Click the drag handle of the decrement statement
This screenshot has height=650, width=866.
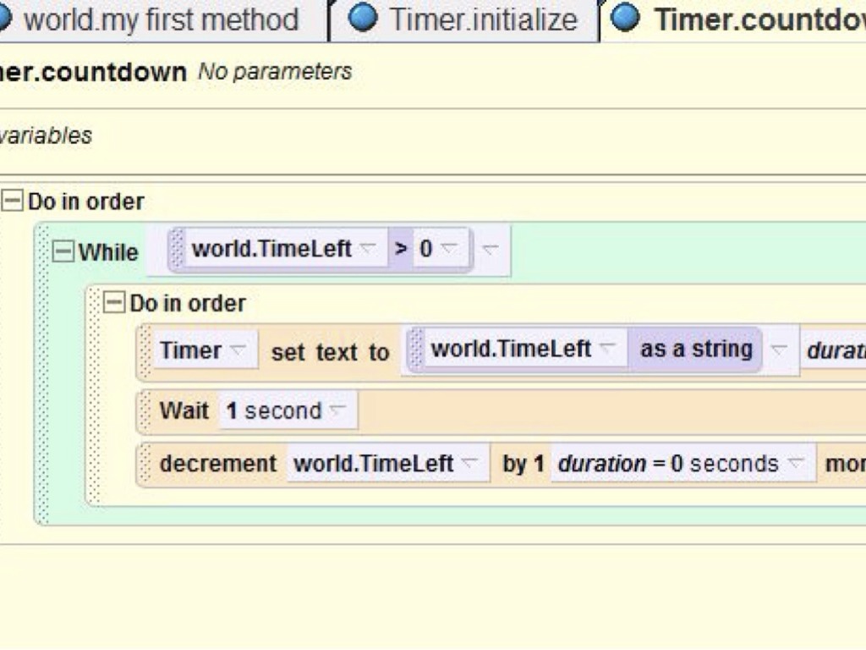pos(145,464)
